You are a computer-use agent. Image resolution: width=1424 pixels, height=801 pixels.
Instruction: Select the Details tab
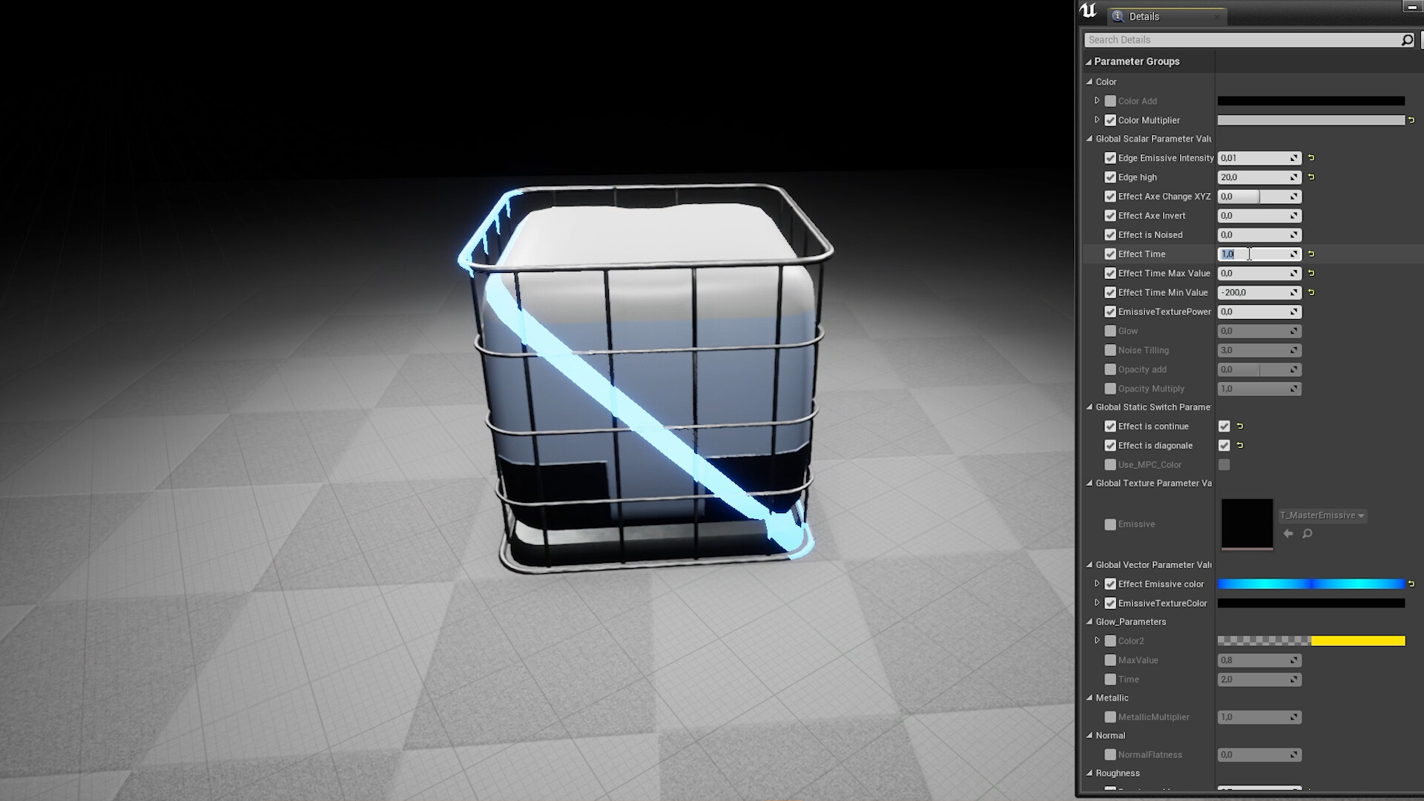pyautogui.click(x=1144, y=16)
